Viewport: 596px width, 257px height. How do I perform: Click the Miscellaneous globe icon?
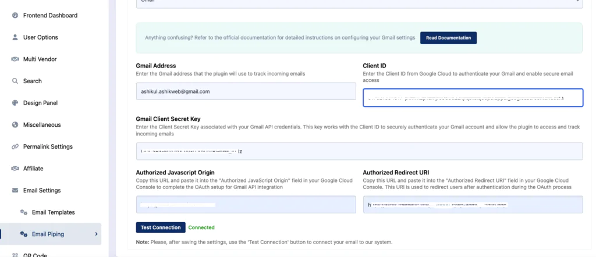pyautogui.click(x=15, y=124)
